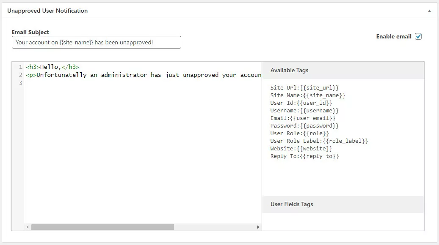Click the User Role:{{role}} tag
The image size is (439, 245).
point(300,133)
